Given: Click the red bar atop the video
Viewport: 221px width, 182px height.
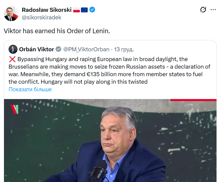Looking at the screenshot, I should click(x=193, y=100).
